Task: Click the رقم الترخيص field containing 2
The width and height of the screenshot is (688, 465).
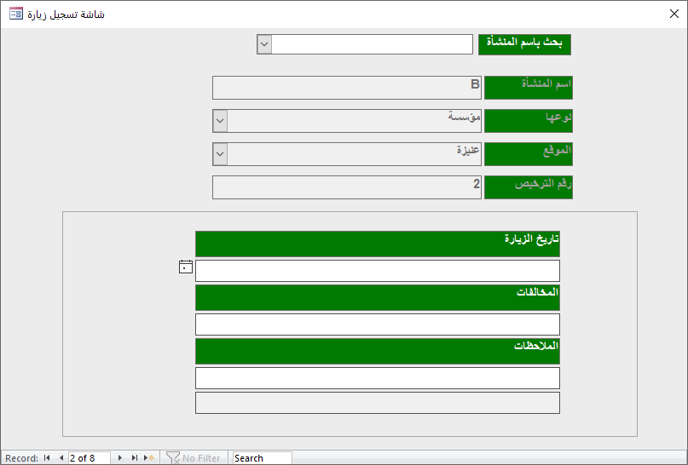Action: (347, 187)
